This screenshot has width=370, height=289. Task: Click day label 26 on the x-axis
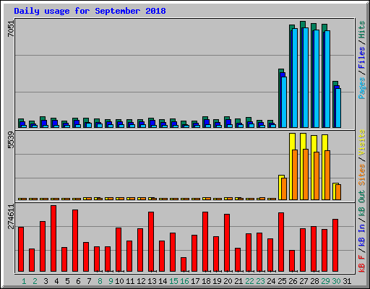point(293,281)
